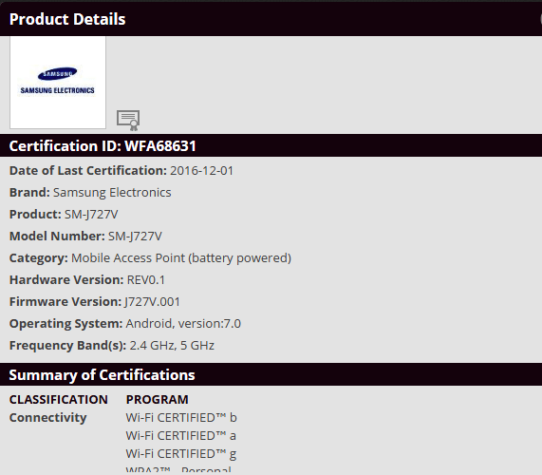This screenshot has height=475, width=542.
Task: Select the Connectivity classification label
Action: pyautogui.click(x=48, y=418)
